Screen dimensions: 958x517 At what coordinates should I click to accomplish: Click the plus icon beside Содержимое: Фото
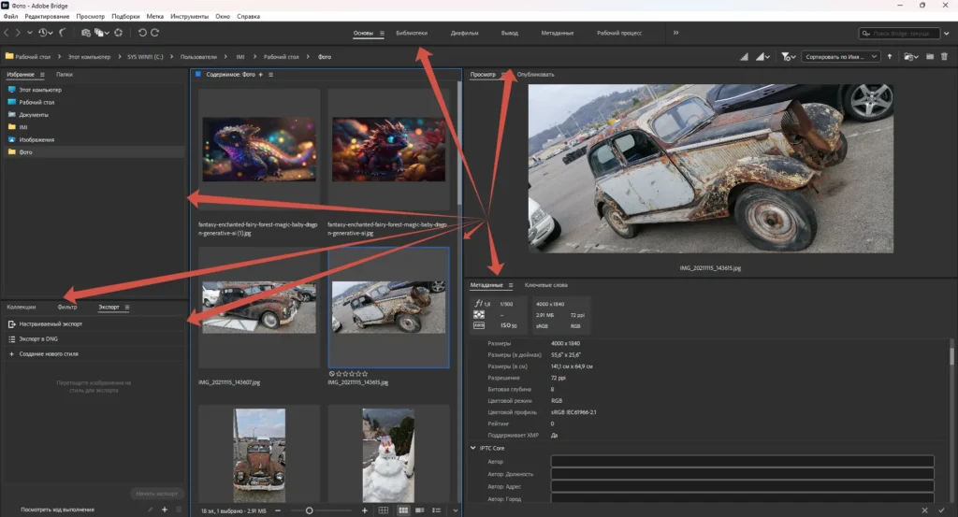point(260,75)
